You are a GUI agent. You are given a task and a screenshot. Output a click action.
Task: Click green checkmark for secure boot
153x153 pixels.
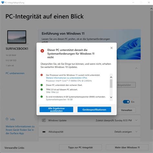click(42, 85)
